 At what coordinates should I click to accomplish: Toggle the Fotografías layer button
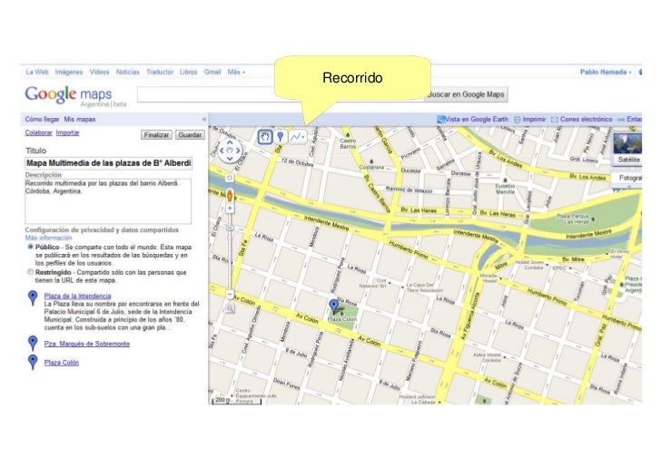tap(627, 178)
